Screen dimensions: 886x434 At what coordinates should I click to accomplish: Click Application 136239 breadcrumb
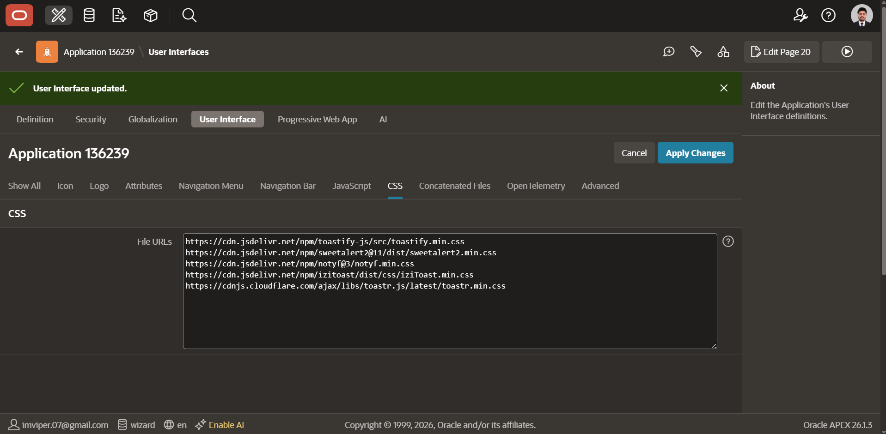(99, 52)
